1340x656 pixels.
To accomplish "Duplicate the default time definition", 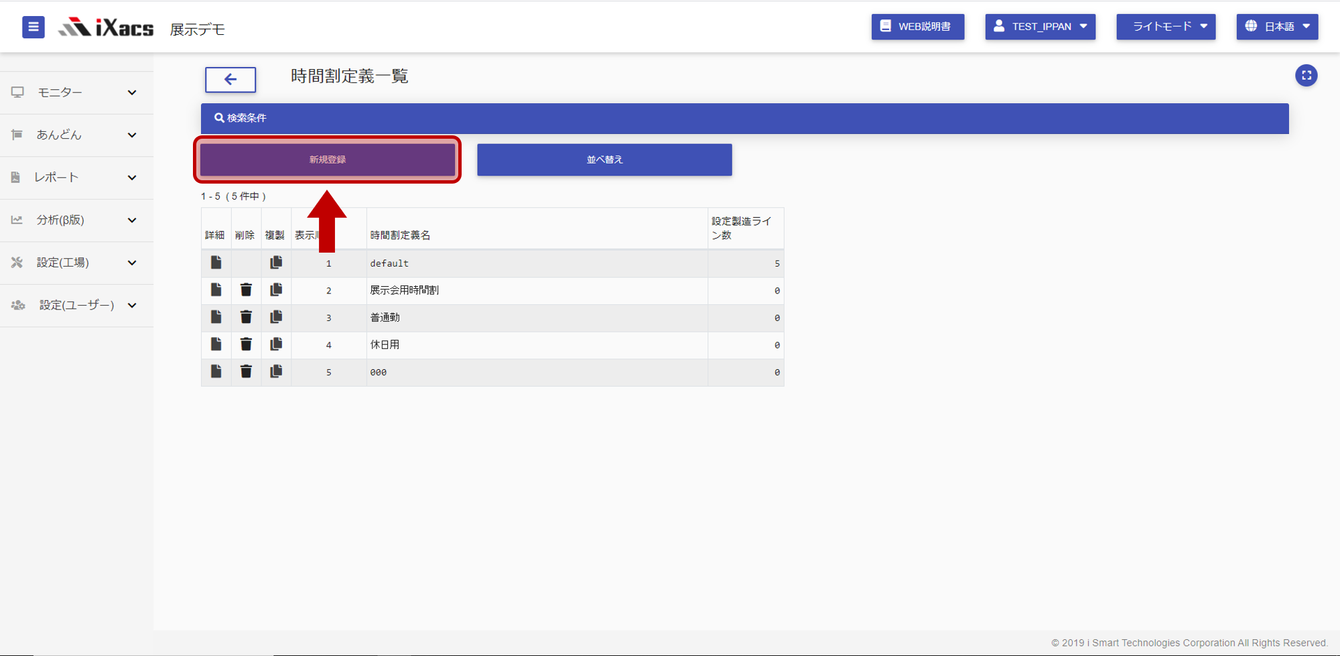I will pyautogui.click(x=276, y=263).
